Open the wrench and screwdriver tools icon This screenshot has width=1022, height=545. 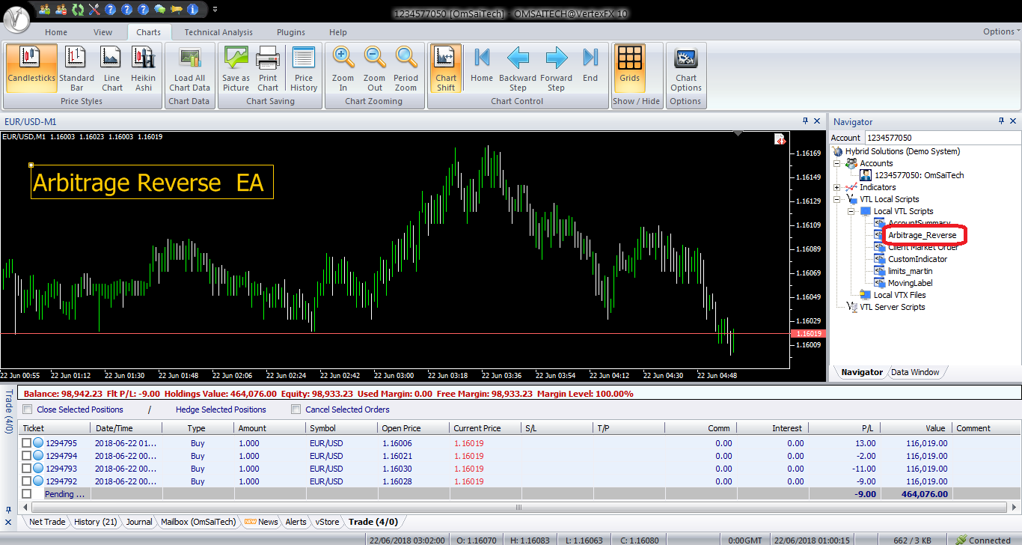tap(94, 9)
